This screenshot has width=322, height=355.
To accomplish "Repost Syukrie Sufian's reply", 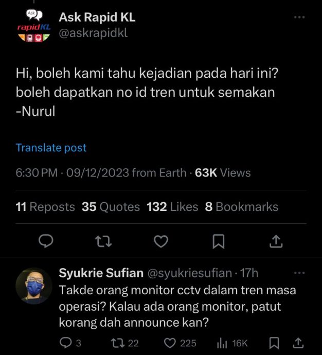I will point(119,343).
